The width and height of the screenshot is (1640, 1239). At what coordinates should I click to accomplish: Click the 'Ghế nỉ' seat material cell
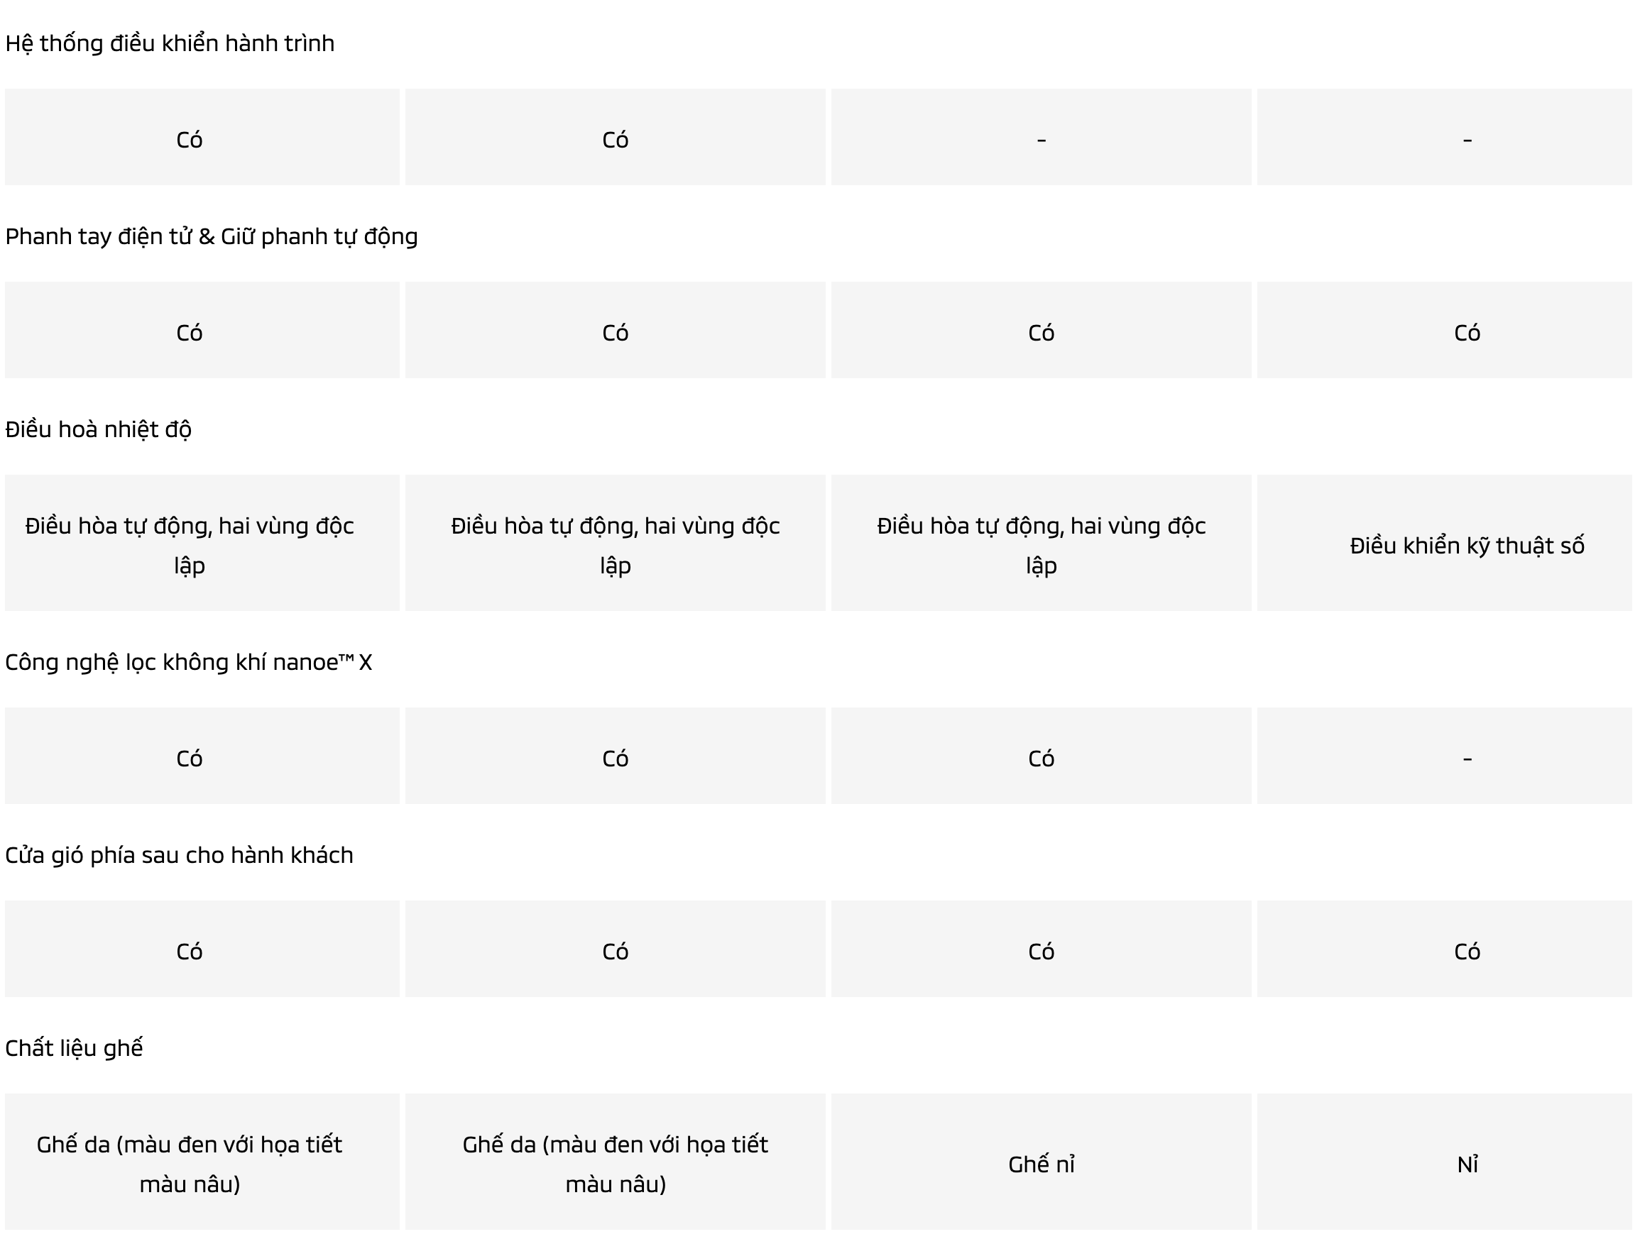pos(1041,1164)
